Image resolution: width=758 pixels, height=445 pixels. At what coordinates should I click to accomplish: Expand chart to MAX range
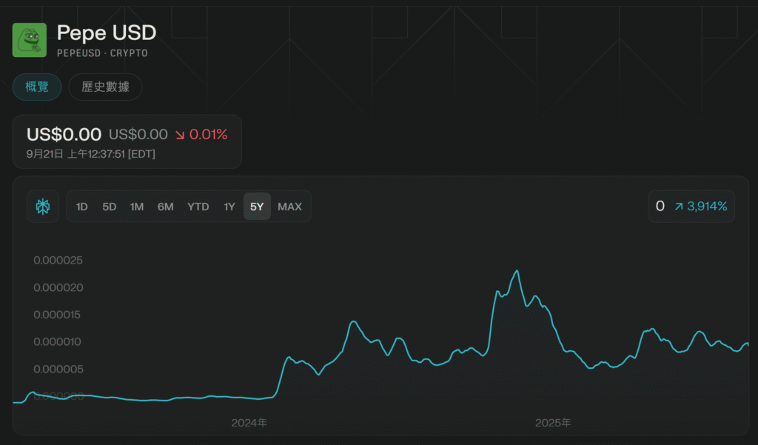(x=289, y=207)
